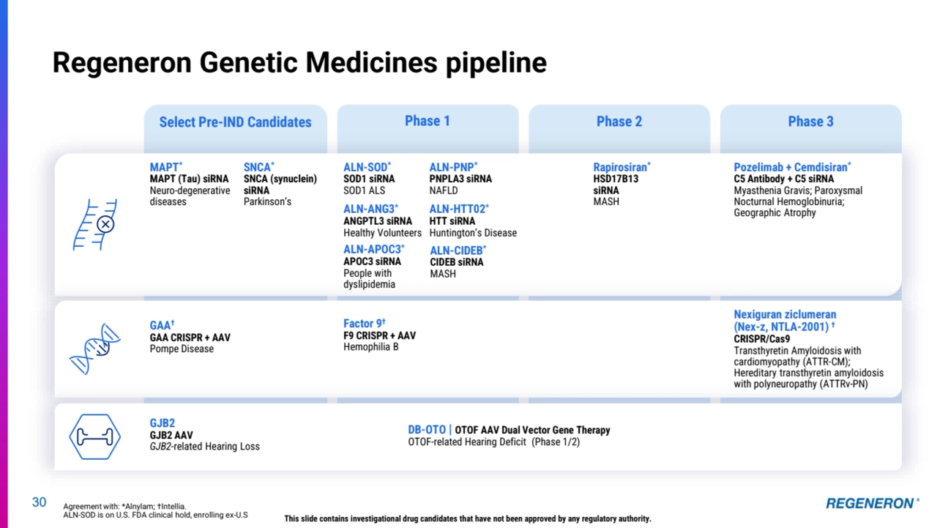This screenshot has height=528, width=937.
Task: Click the slide title Regeneron Genetic Medicines pipeline
Action: point(299,63)
